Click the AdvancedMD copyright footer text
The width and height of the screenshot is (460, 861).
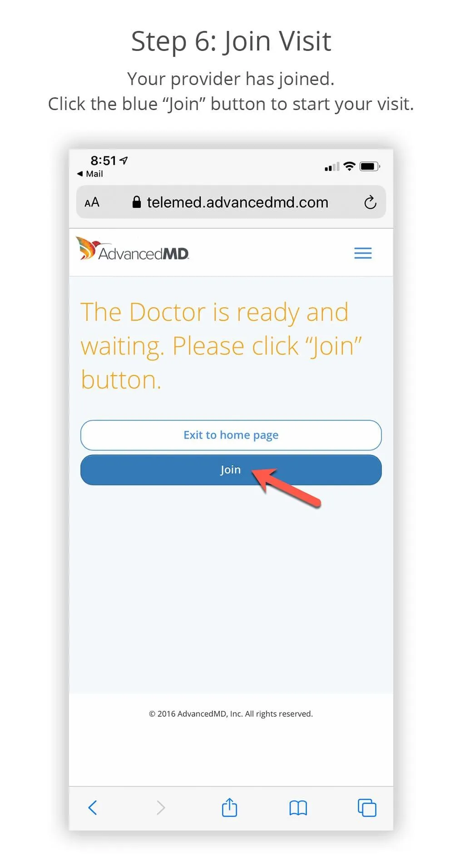pos(231,714)
